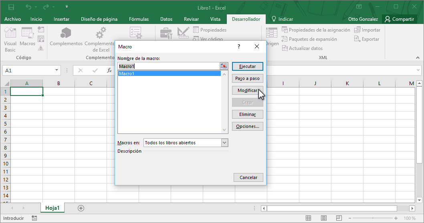Viewport: 424px width, 223px height.
Task: Select Macro1 in the macro list
Action: point(169,74)
